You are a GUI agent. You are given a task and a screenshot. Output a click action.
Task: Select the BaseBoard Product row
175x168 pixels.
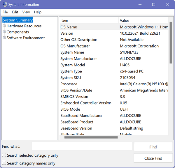(114, 122)
